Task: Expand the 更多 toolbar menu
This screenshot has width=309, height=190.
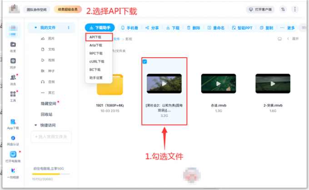Action: [x=288, y=28]
